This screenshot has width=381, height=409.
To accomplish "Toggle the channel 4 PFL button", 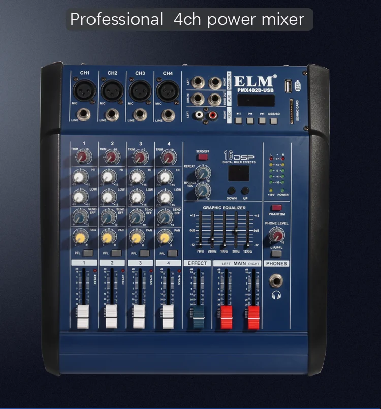I will pyautogui.click(x=173, y=253).
